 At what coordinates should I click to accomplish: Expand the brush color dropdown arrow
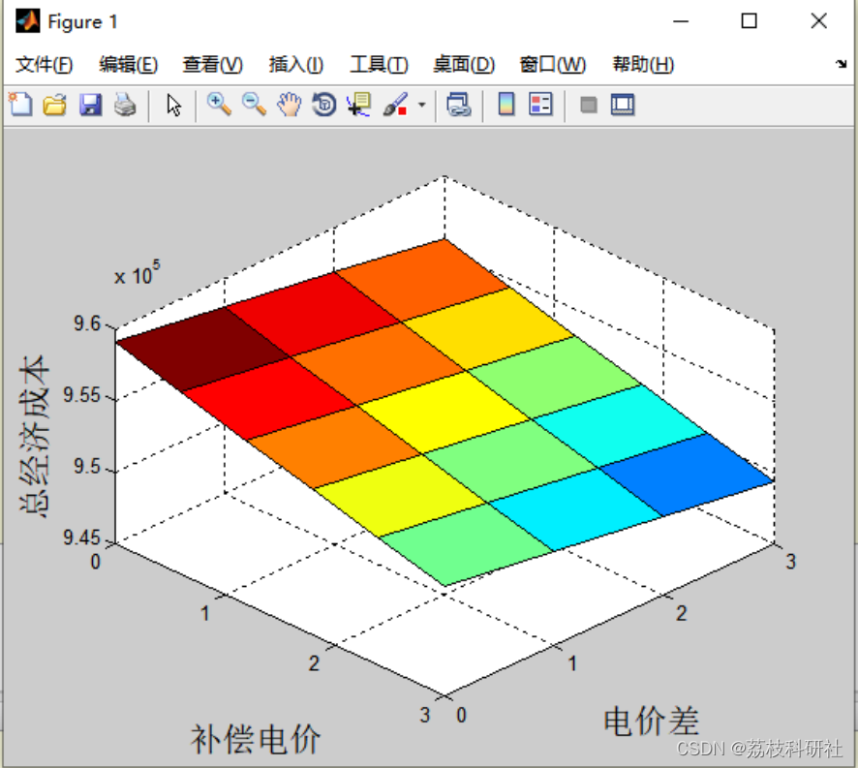[421, 105]
